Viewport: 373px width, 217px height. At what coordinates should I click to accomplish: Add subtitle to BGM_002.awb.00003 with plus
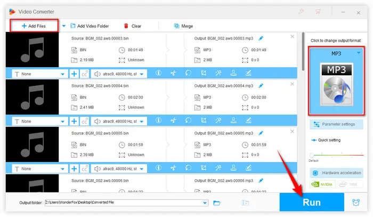pyautogui.click(x=74, y=74)
